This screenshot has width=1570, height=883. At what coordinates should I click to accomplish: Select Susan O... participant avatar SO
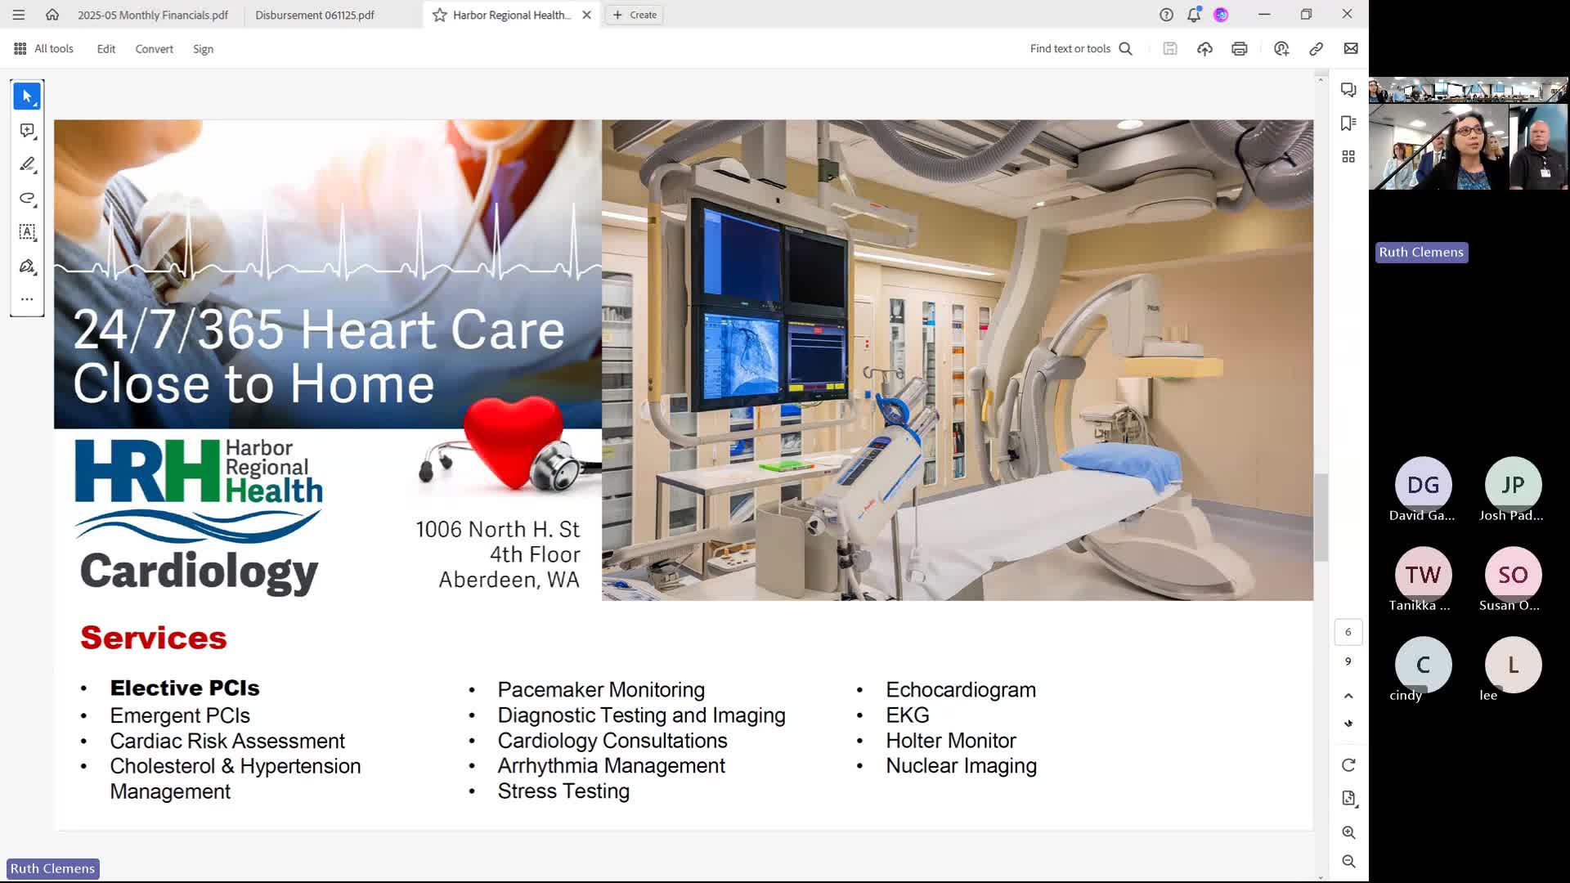click(x=1513, y=575)
